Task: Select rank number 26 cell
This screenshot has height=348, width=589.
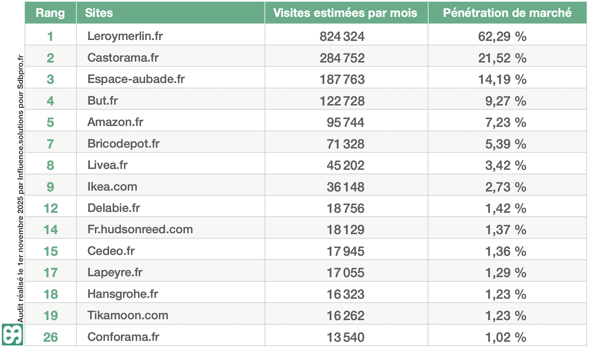Action: click(x=50, y=337)
